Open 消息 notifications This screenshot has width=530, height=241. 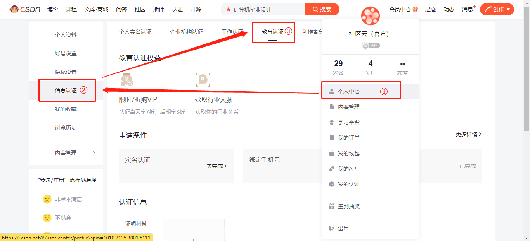click(x=468, y=9)
